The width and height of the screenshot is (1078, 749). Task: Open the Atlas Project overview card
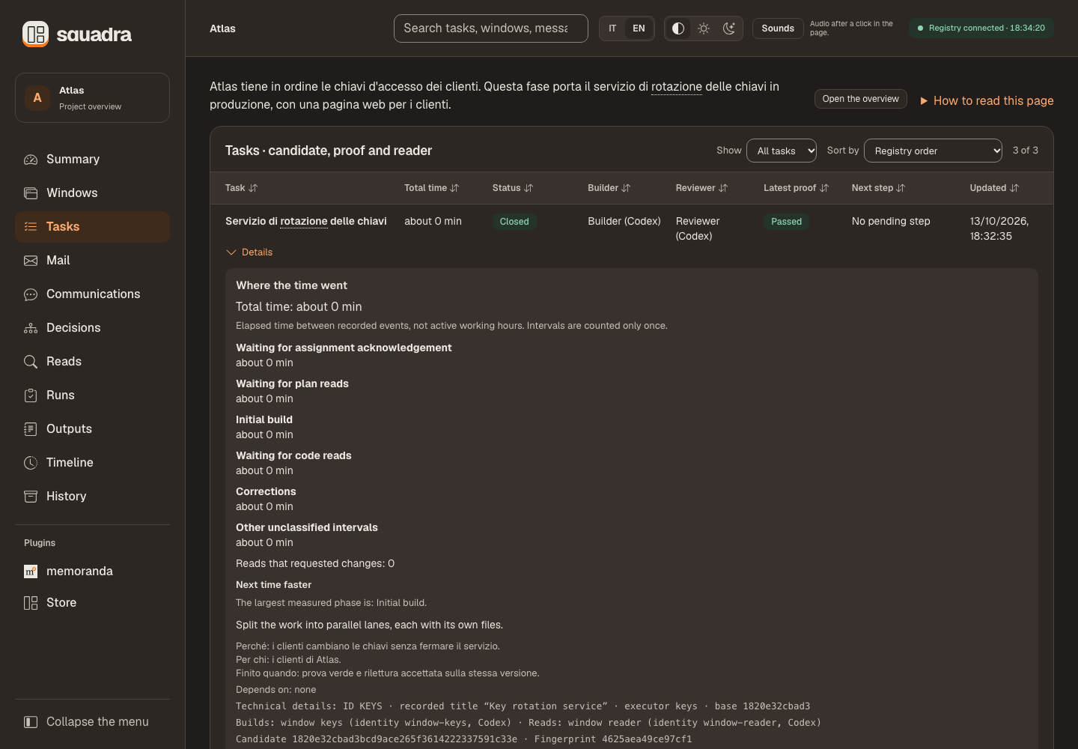[92, 97]
